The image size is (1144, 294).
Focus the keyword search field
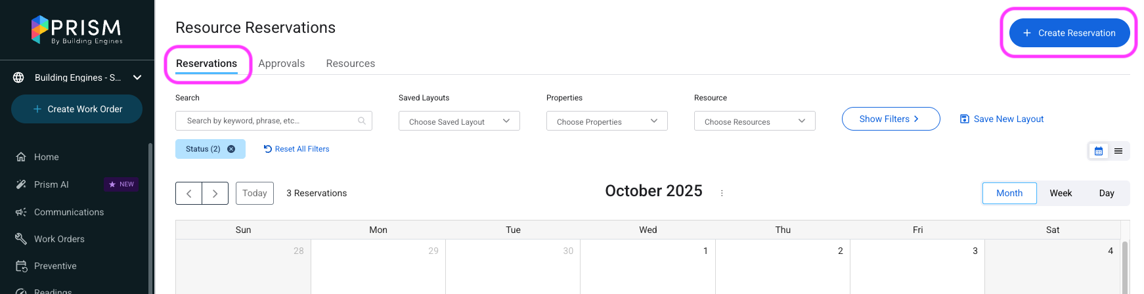[x=269, y=121]
